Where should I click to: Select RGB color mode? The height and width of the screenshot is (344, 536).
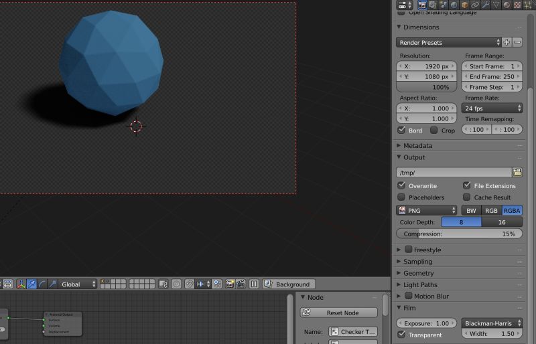point(491,210)
